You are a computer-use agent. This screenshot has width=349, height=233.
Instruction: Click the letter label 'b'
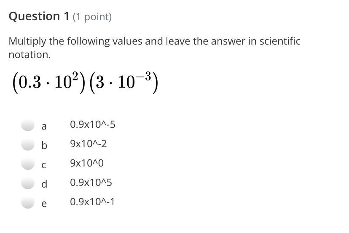click(x=44, y=145)
